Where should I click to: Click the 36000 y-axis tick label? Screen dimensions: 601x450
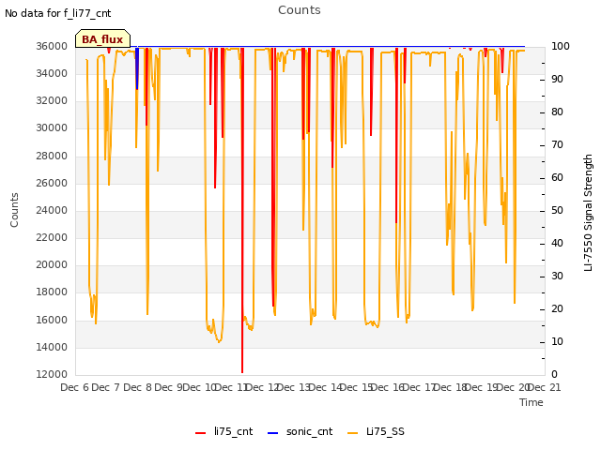(x=52, y=46)
